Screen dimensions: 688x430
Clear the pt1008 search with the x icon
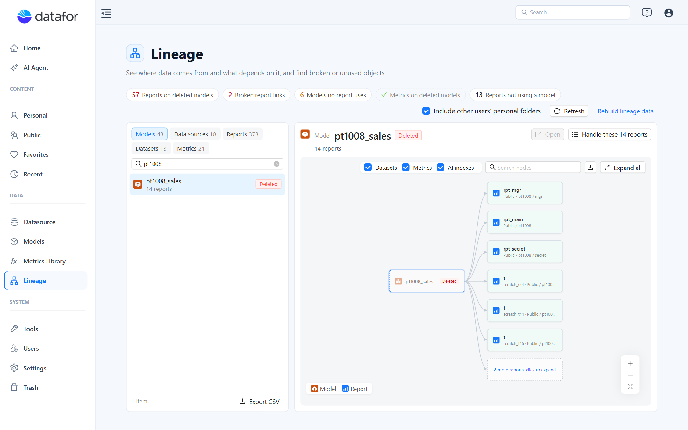[x=276, y=164]
